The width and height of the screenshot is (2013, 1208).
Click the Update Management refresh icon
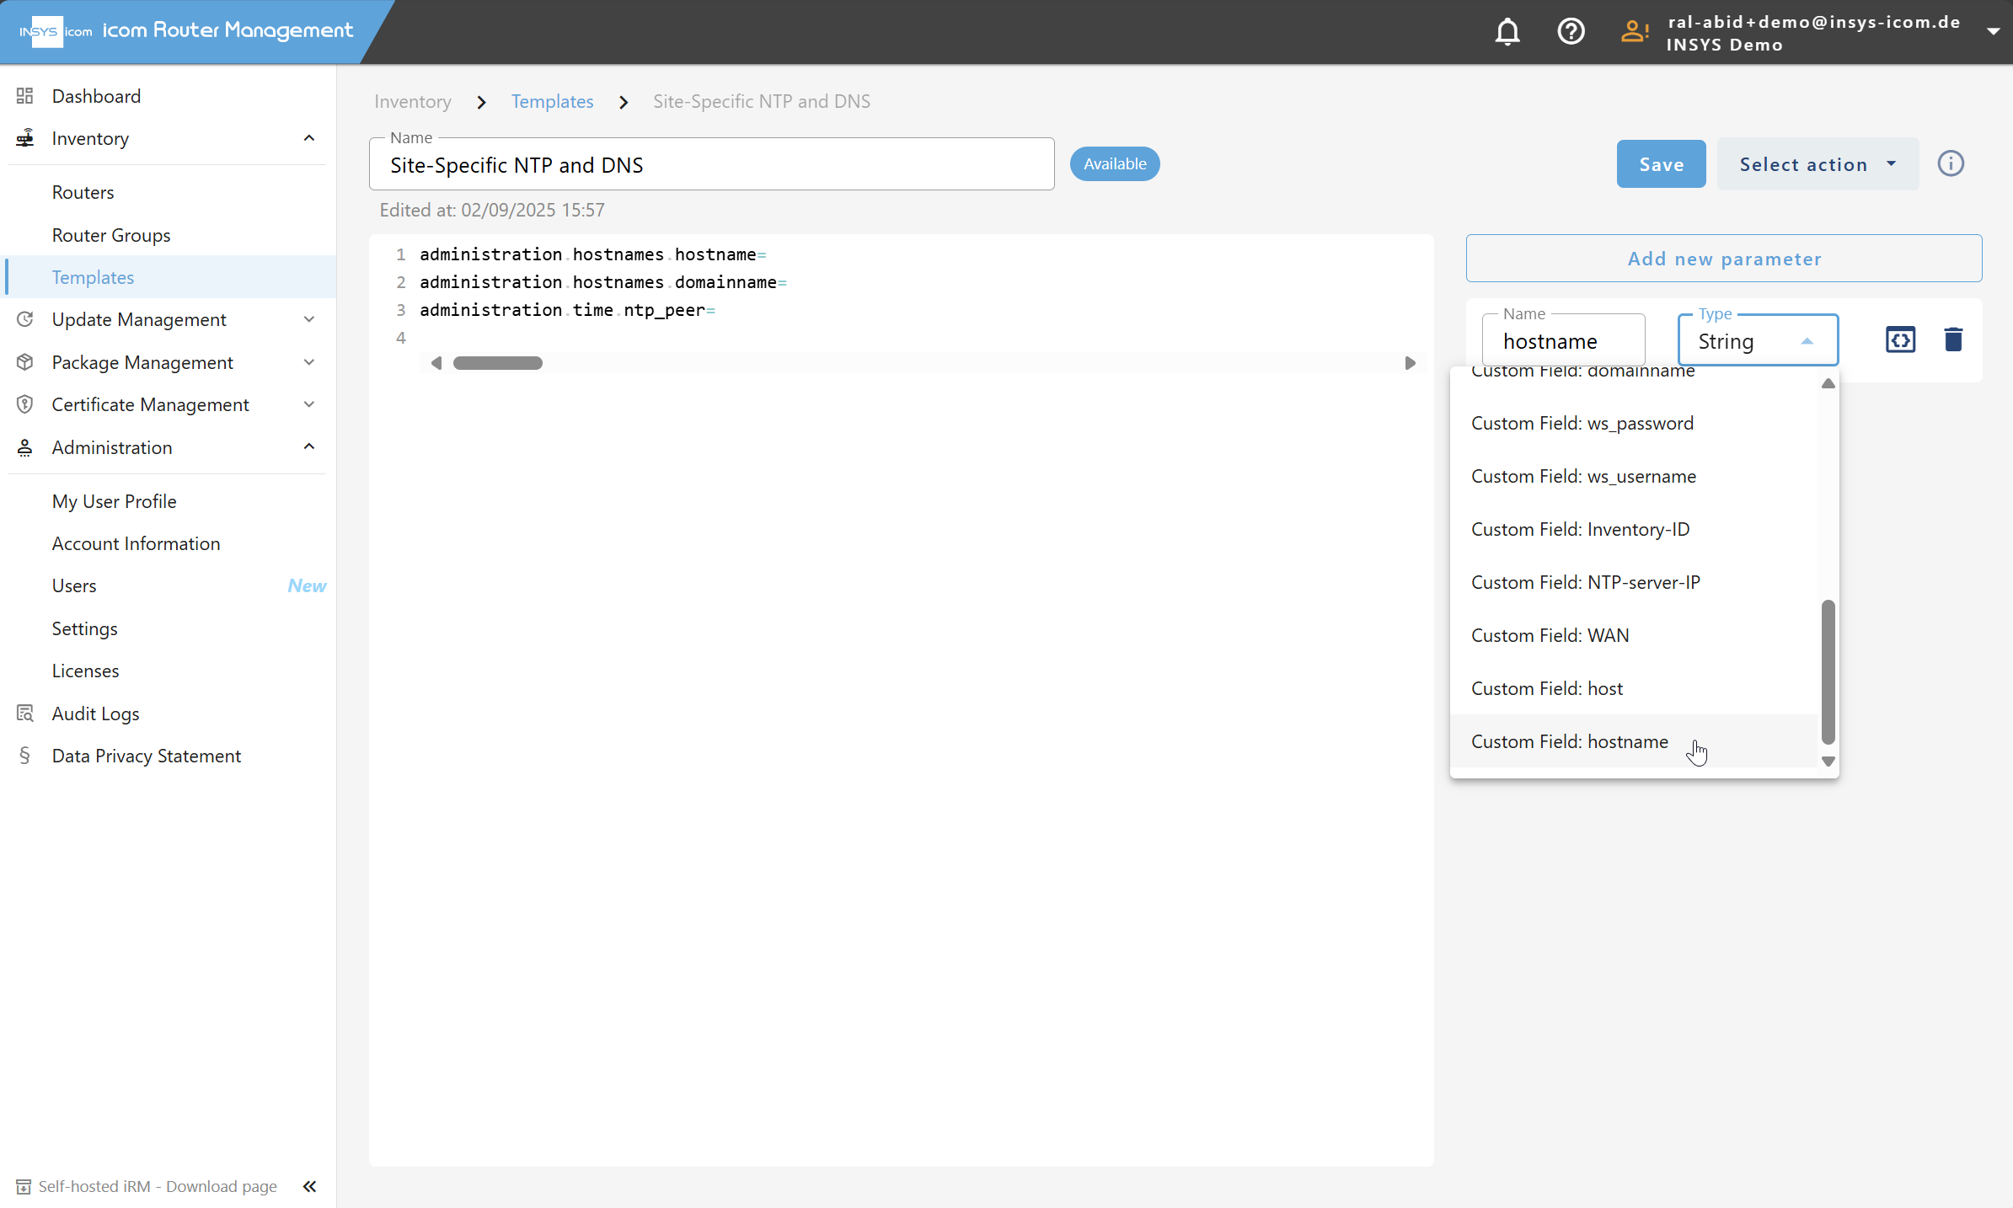25,319
